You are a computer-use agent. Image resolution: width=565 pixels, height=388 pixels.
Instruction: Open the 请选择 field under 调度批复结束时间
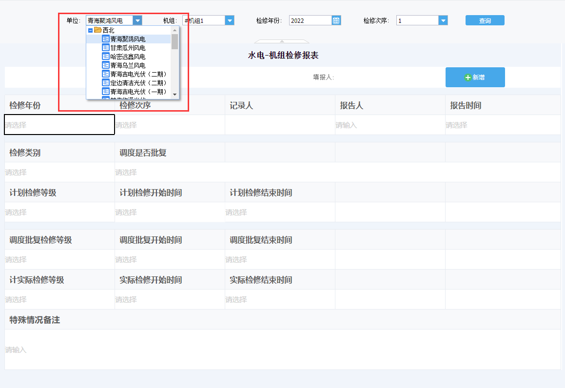(x=280, y=259)
